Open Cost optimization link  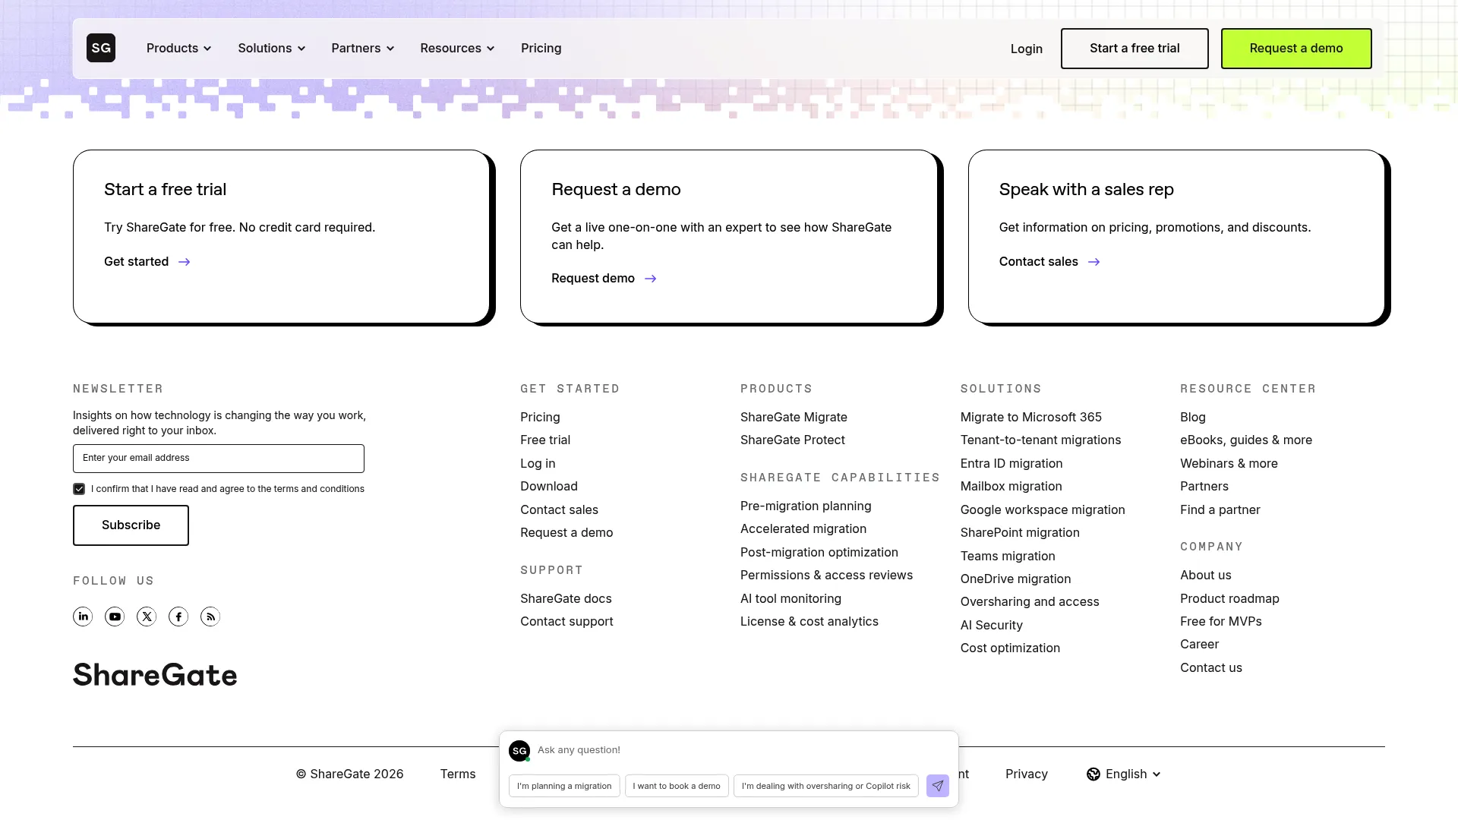1010,648
